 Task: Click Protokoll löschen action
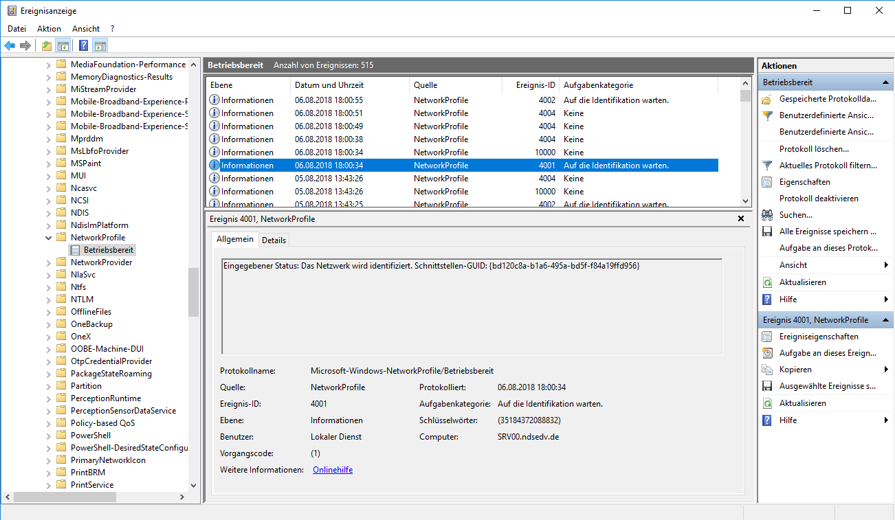814,149
